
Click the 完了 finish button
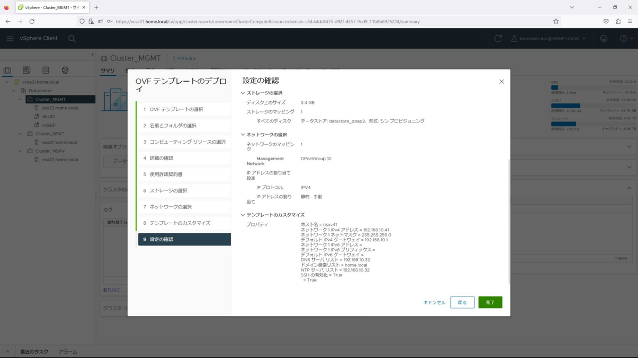[x=490, y=302]
